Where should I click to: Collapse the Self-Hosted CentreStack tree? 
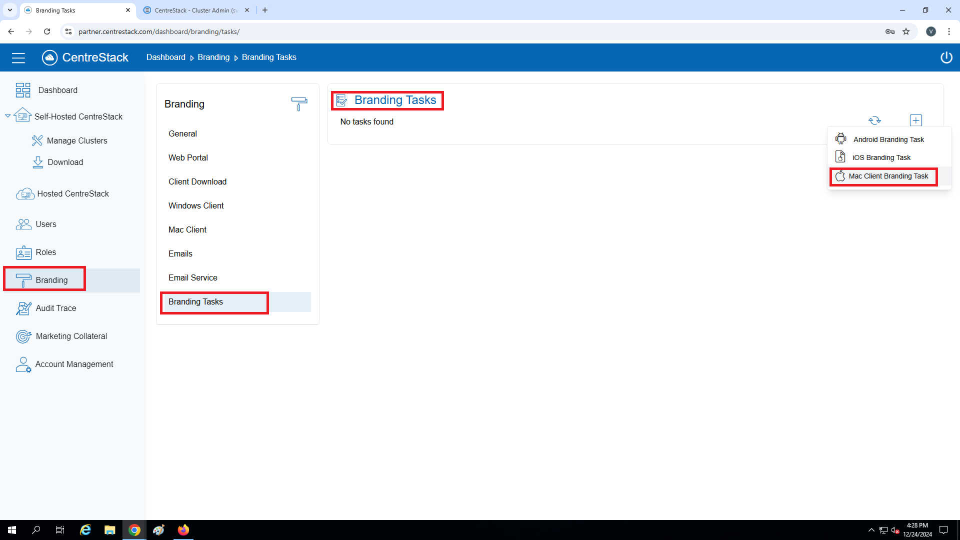point(7,116)
